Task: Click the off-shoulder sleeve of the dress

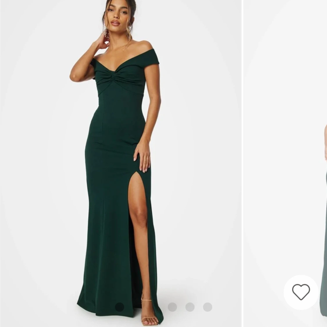Action: coord(154,57)
